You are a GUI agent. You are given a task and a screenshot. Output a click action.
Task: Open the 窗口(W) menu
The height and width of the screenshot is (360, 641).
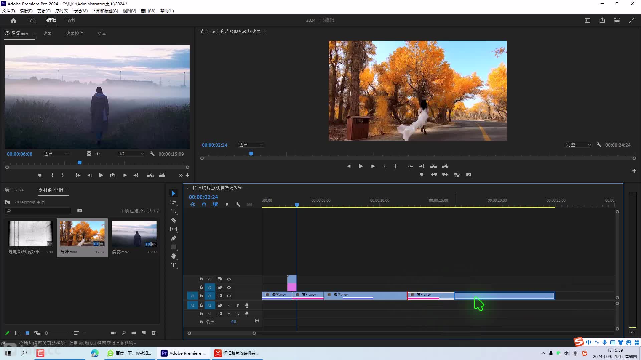[x=148, y=11]
